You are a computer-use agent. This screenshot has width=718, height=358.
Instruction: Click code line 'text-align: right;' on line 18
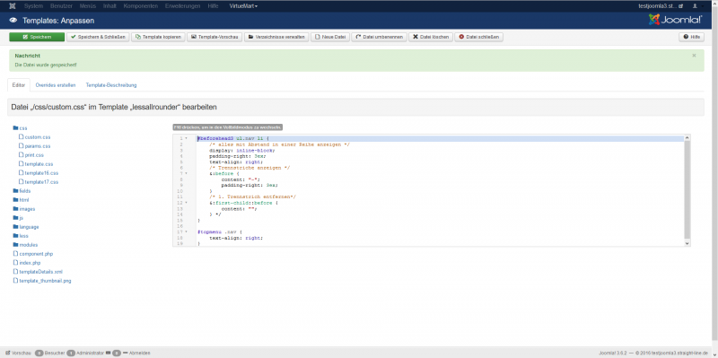point(236,238)
